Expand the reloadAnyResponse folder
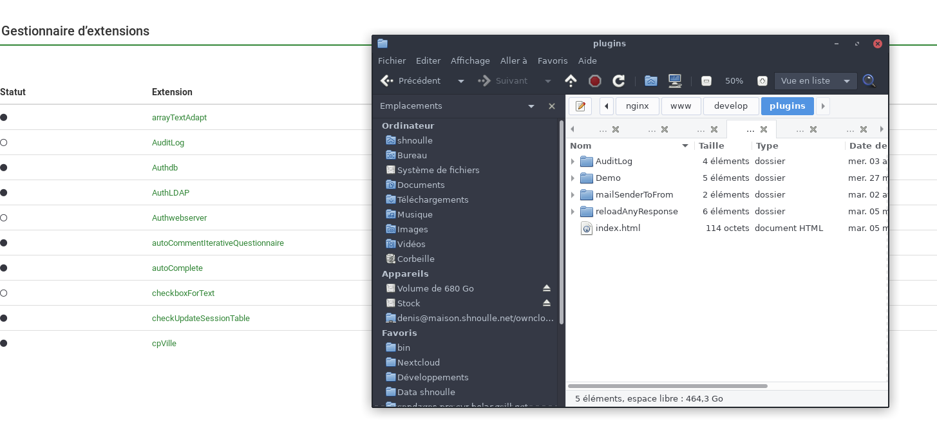937x426 pixels. pyautogui.click(x=573, y=212)
